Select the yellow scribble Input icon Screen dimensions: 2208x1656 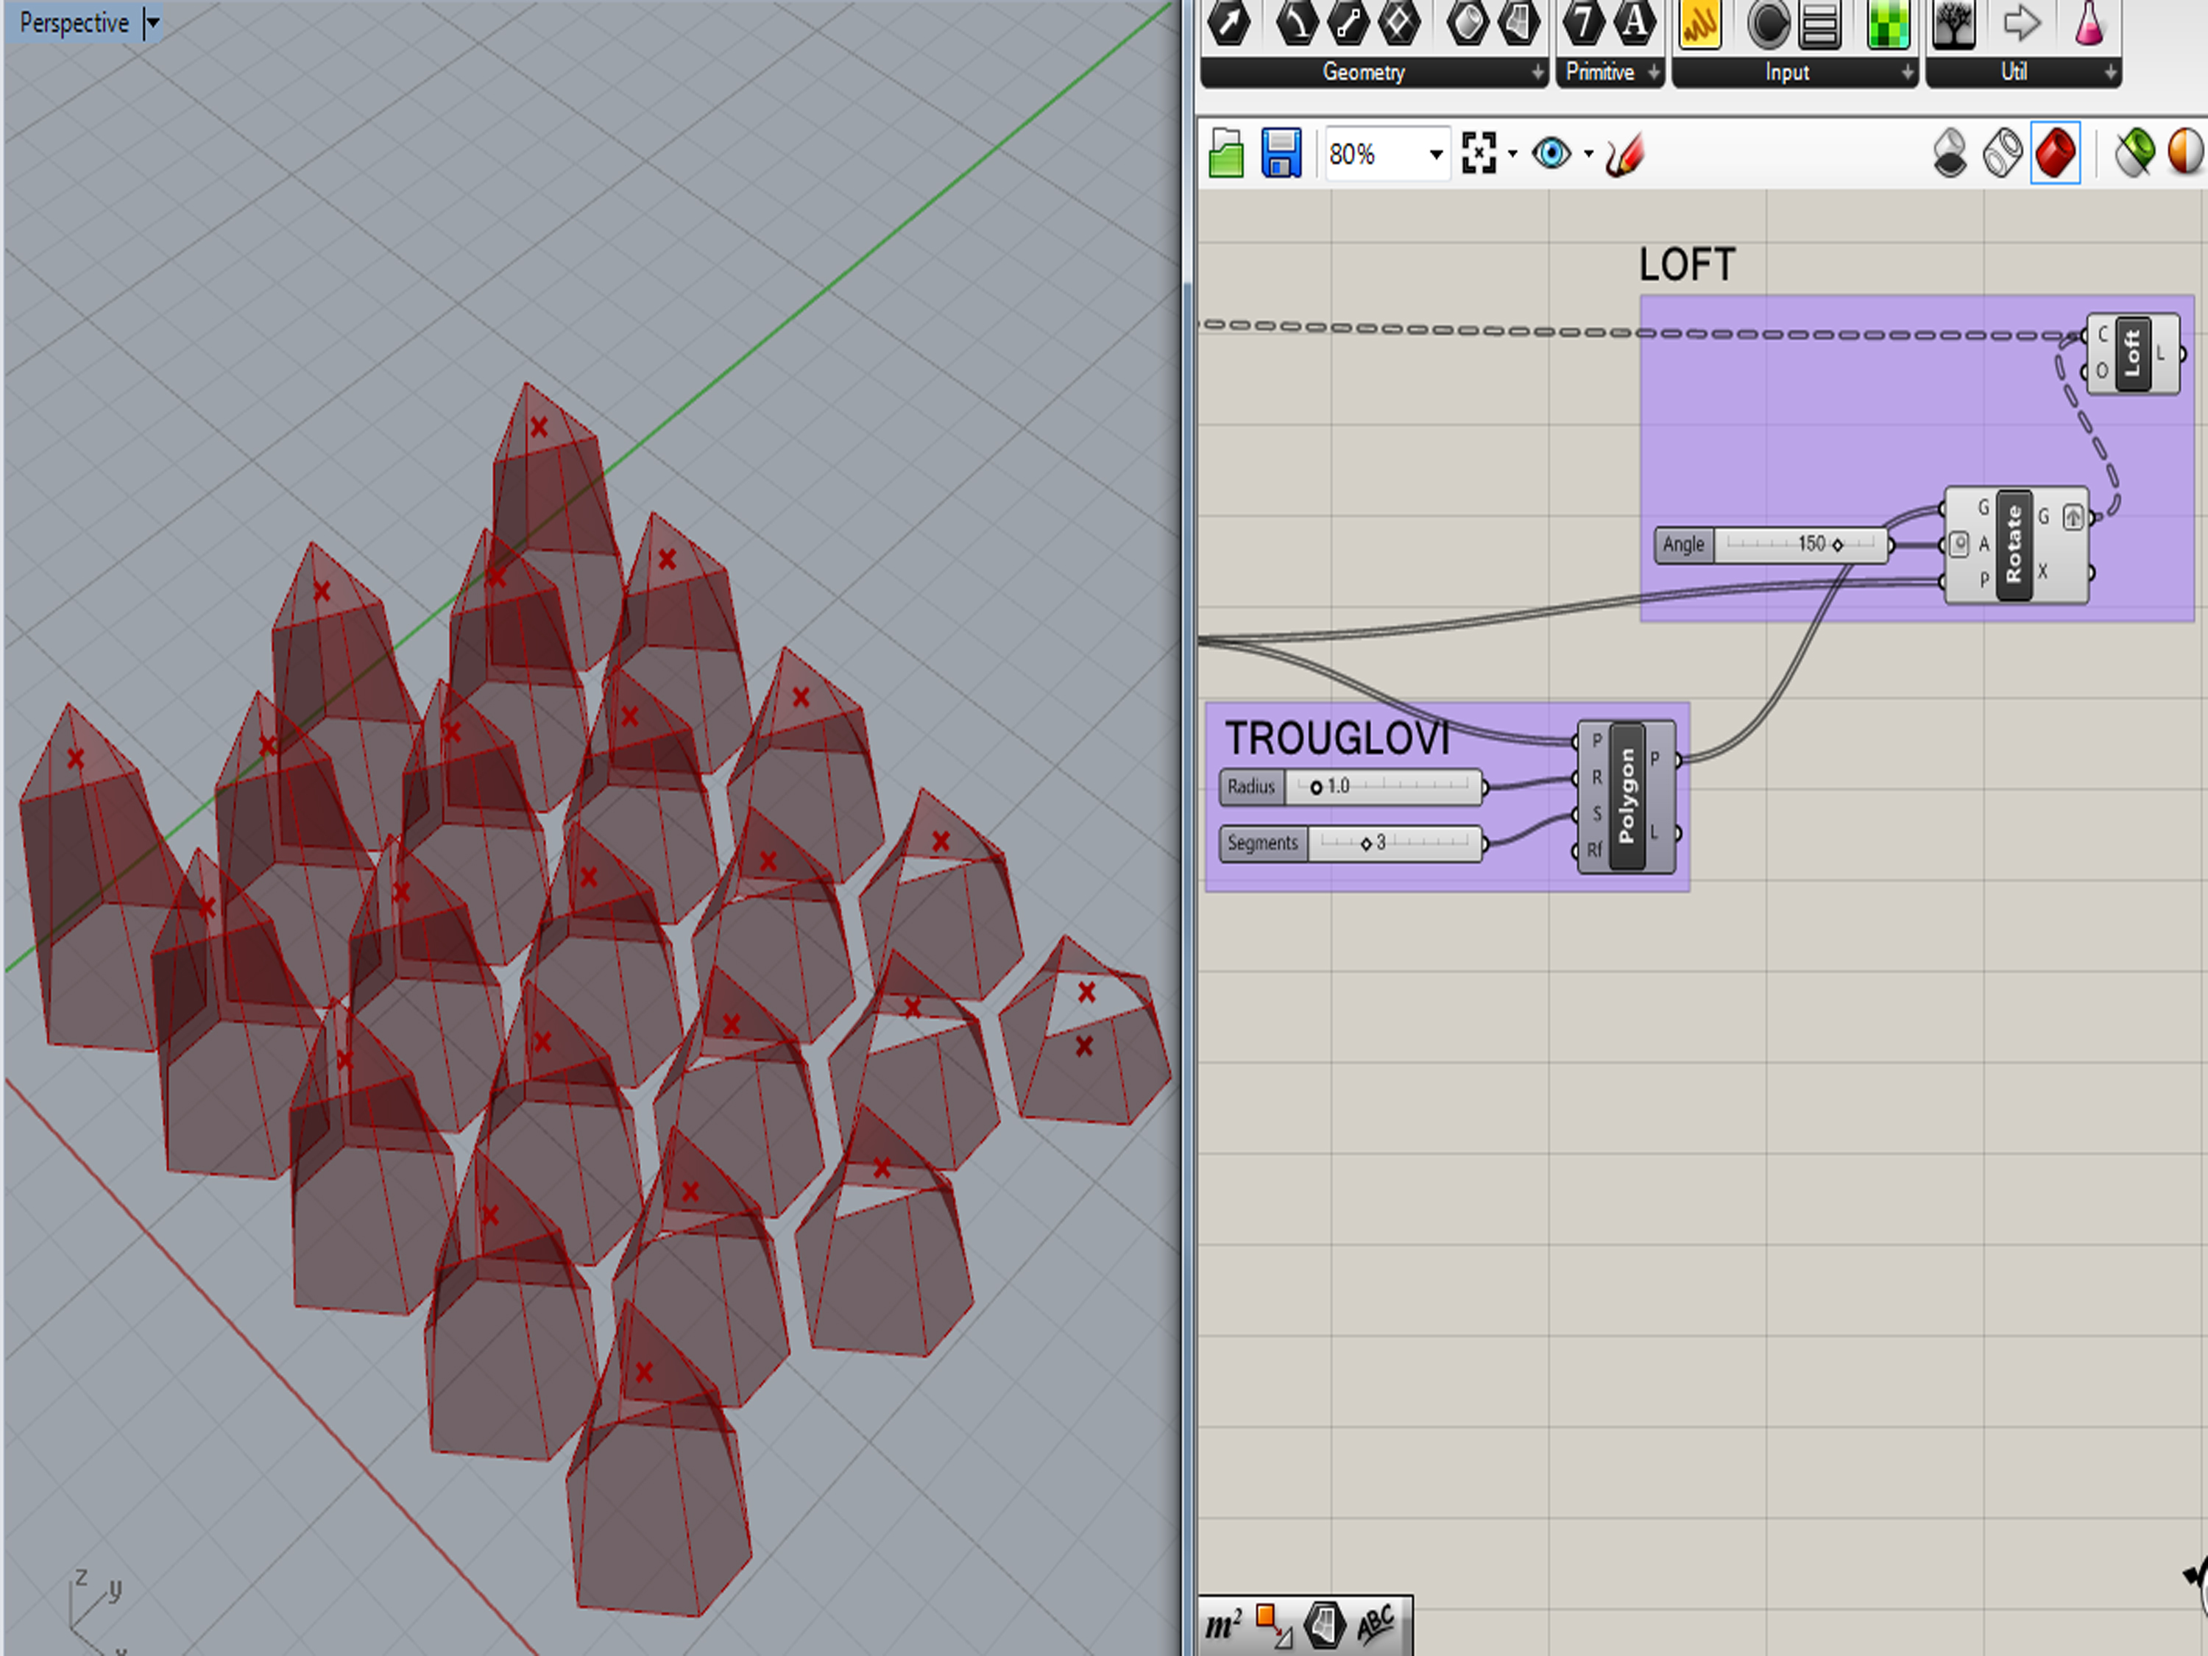1700,23
